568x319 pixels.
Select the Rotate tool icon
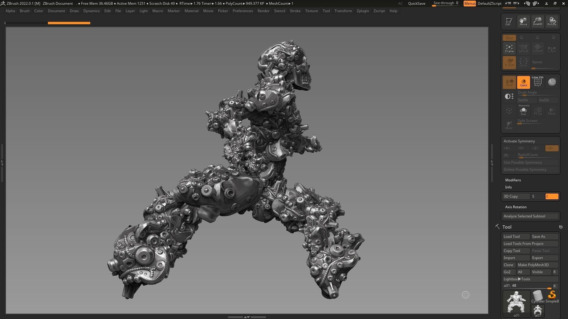click(552, 21)
